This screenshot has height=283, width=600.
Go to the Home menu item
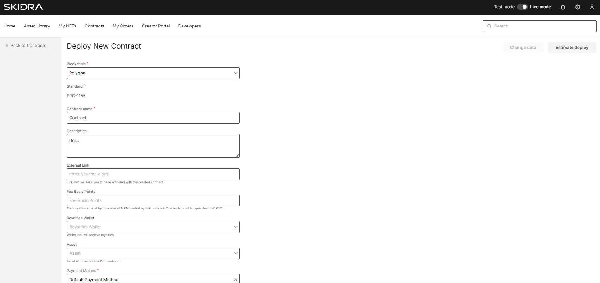pyautogui.click(x=9, y=26)
